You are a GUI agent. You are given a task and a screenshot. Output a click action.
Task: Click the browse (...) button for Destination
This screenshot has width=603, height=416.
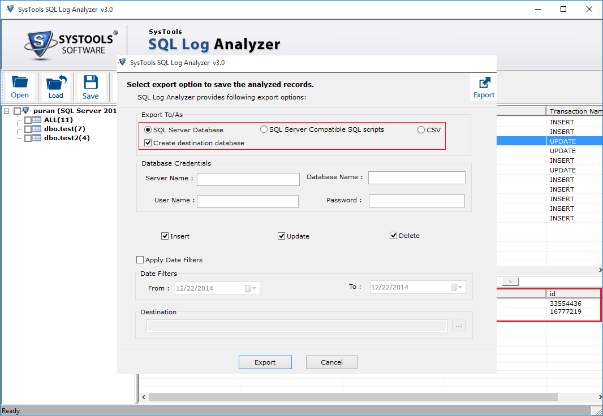coord(458,326)
